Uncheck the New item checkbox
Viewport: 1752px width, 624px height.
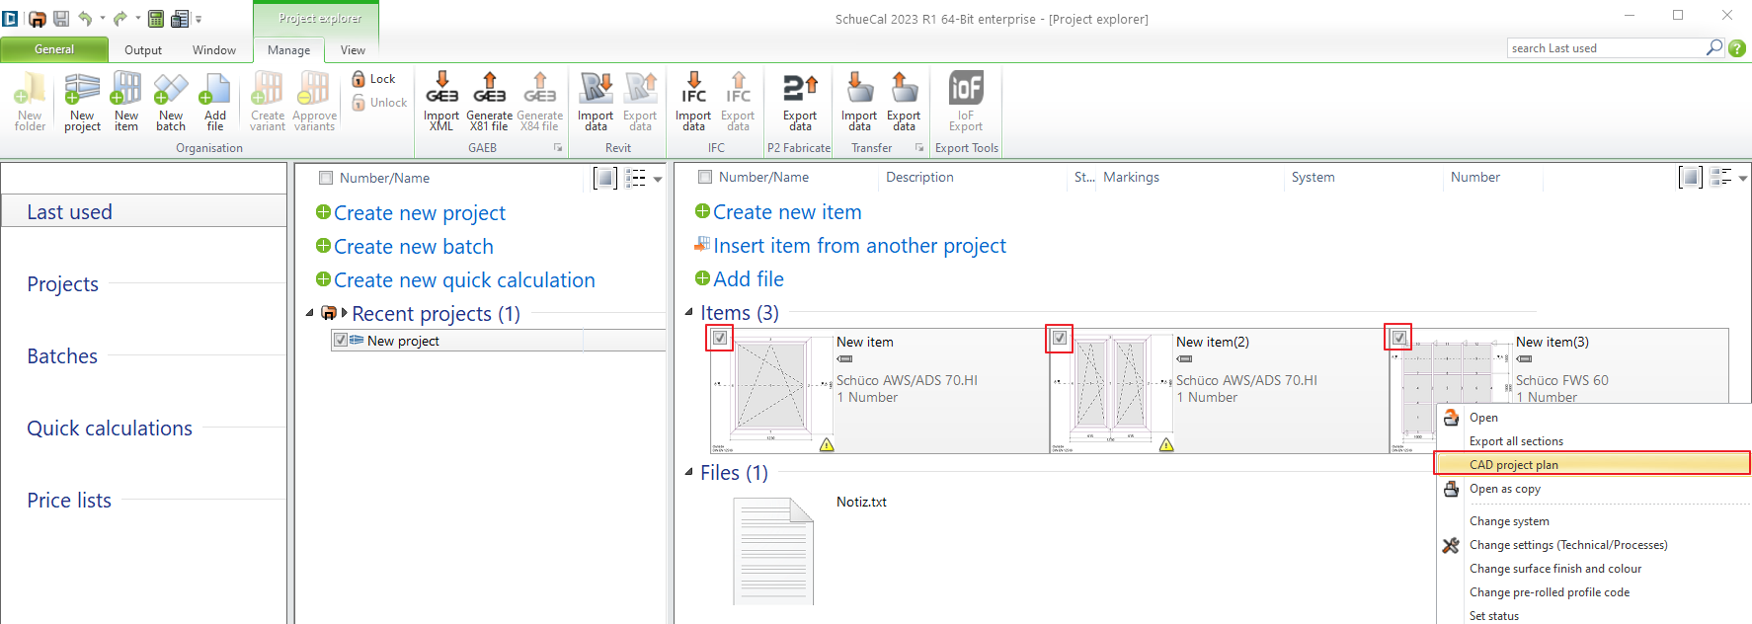[x=720, y=338]
